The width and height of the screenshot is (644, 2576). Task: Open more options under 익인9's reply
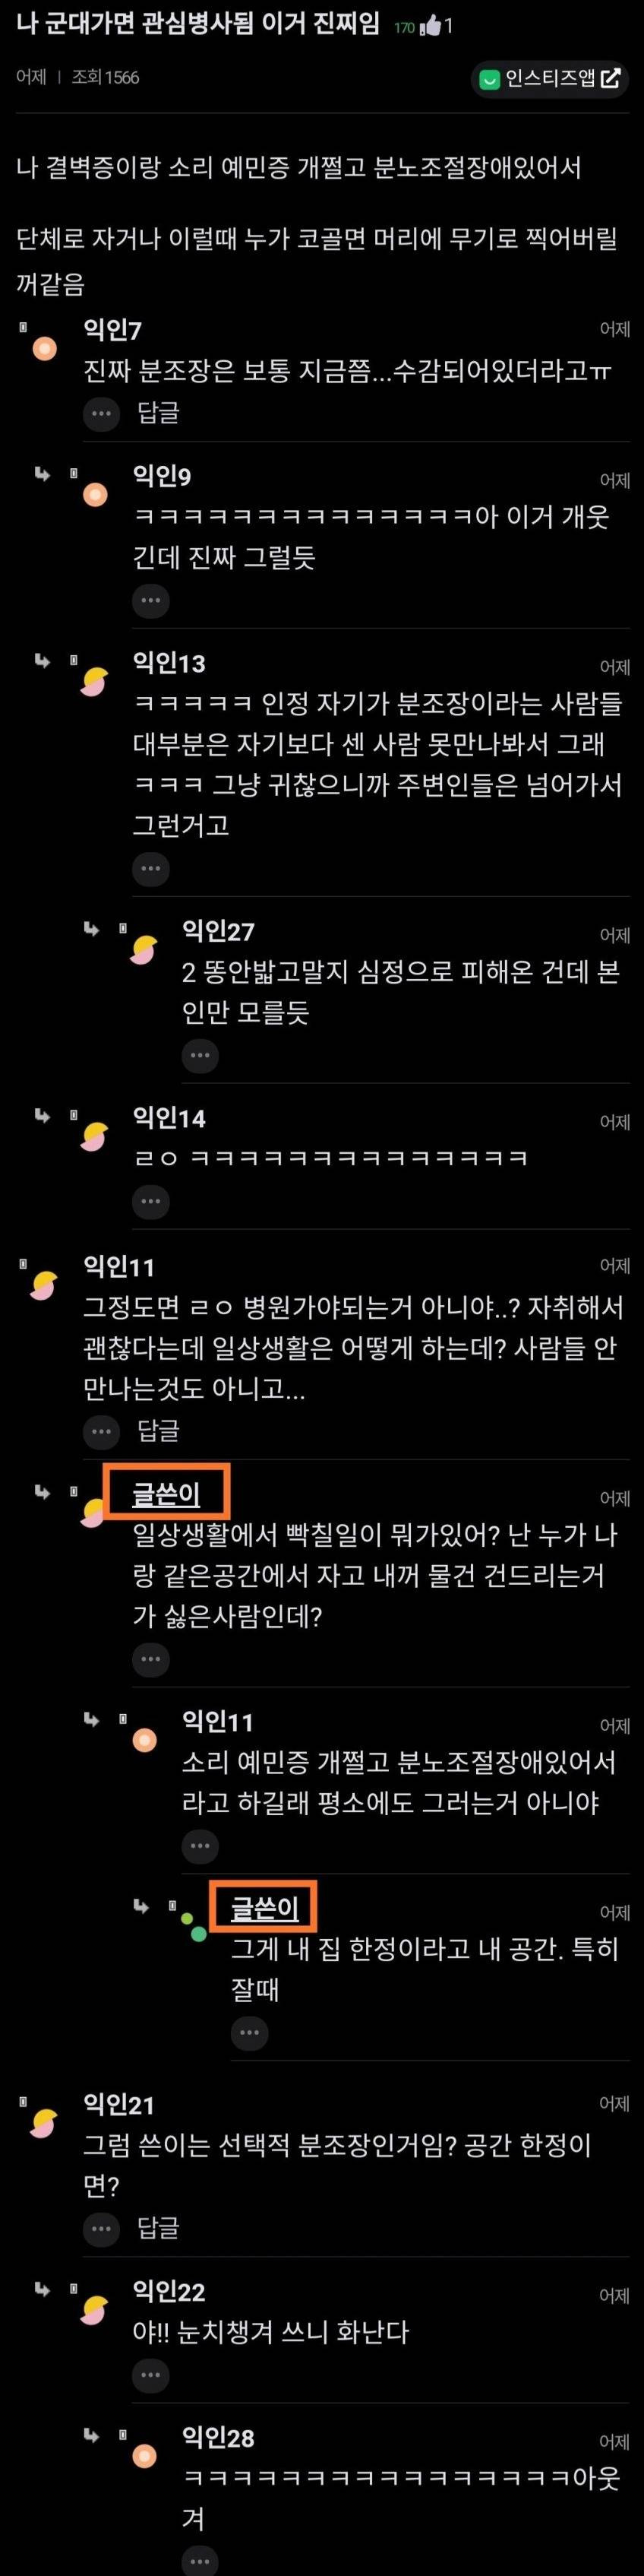click(x=151, y=601)
